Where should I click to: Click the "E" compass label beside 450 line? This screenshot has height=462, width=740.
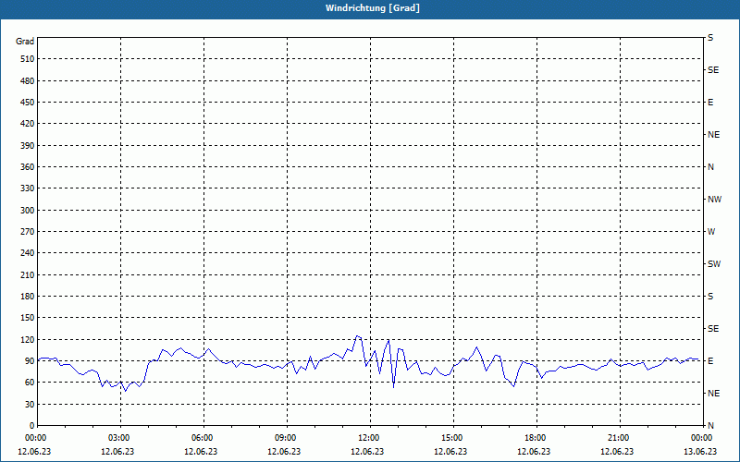click(710, 103)
